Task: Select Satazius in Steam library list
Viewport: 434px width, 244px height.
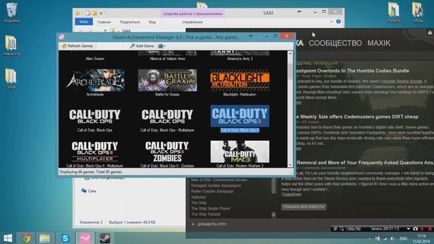Action: [x=198, y=197]
